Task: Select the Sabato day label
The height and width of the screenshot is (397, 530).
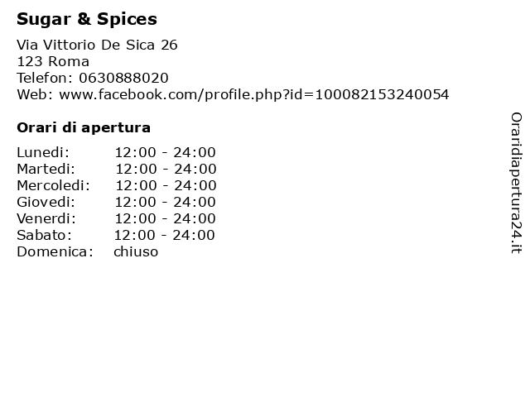Action: 44,235
